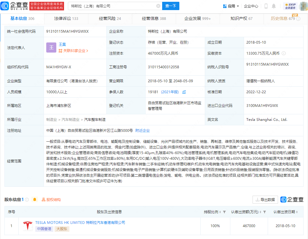This screenshot has height=239, width=308.
Task: Click the chart icon next to 2021年报
Action: click(184, 92)
